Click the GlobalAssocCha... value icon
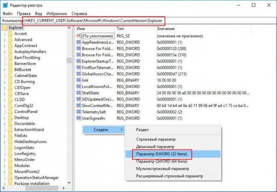The image size is (277, 192). [78, 74]
